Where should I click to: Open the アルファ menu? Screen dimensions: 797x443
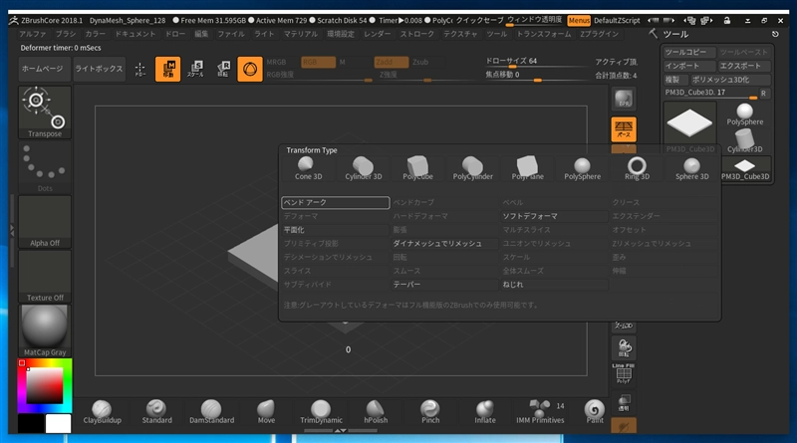pos(33,34)
